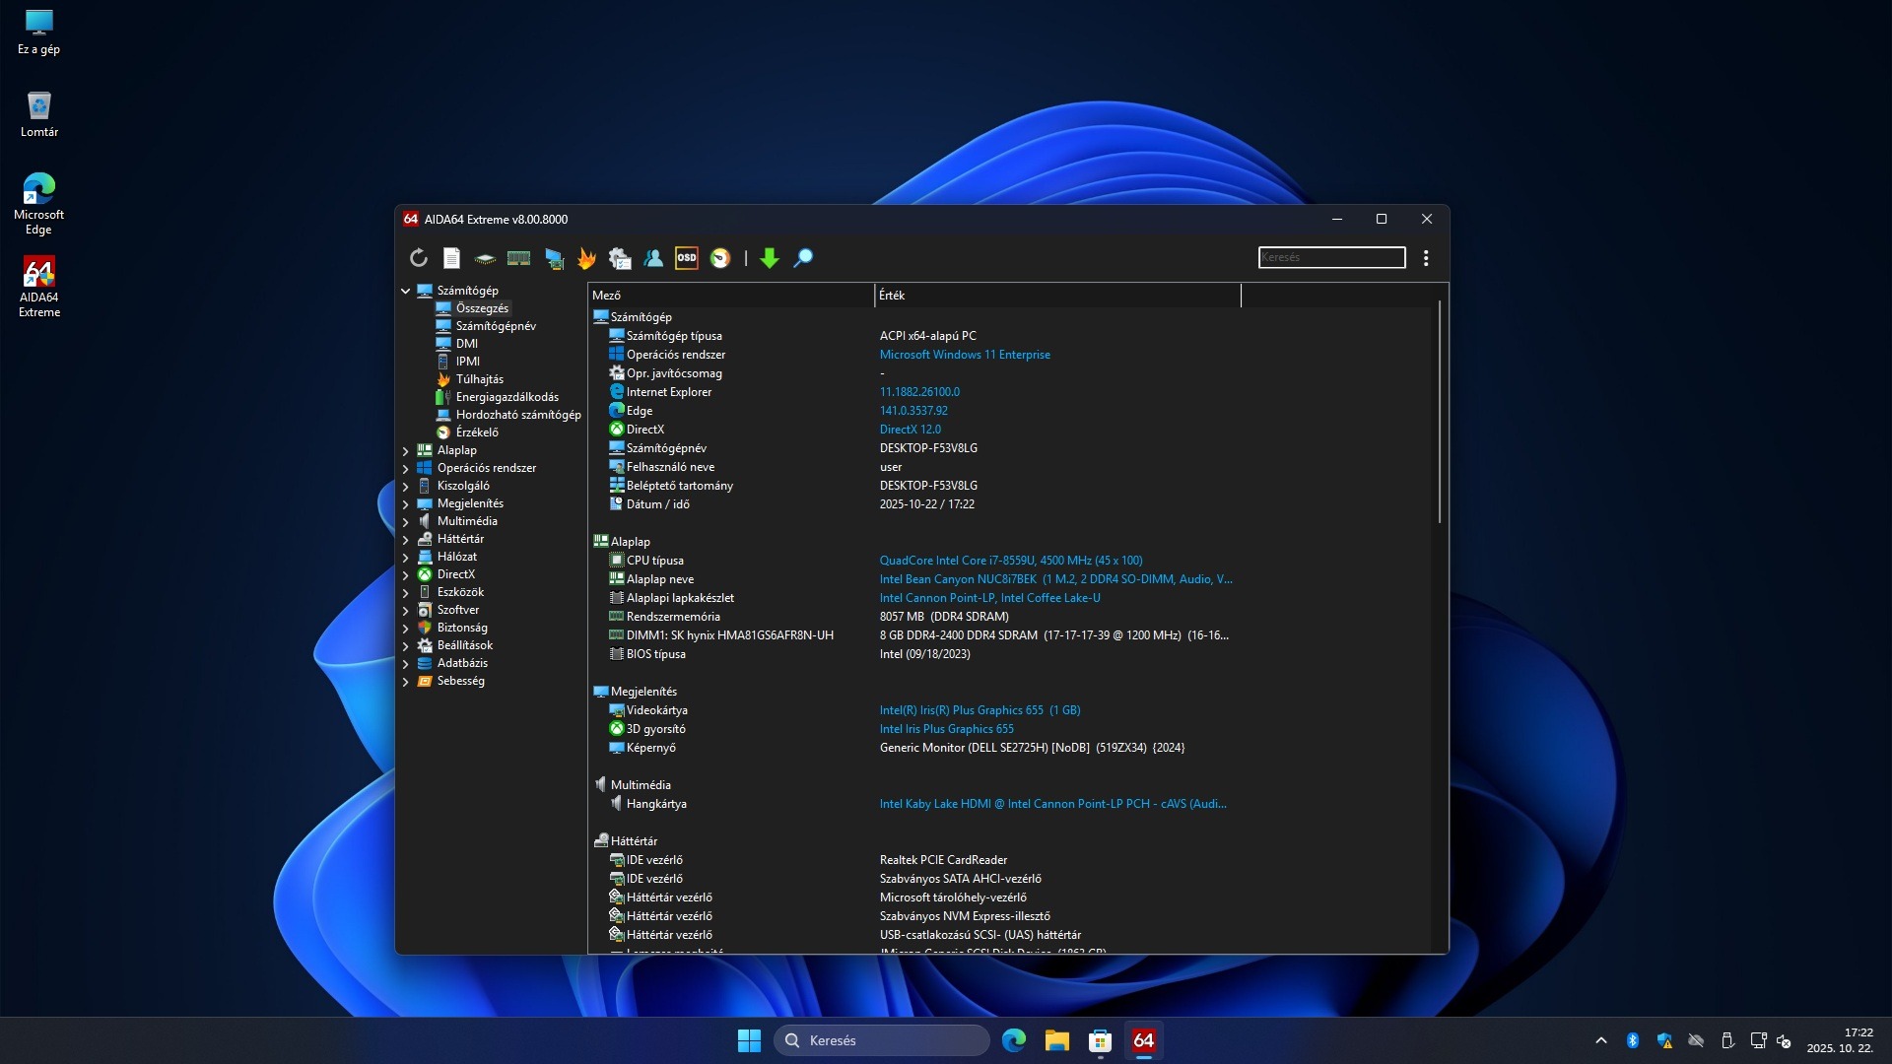Click the QuadCore Intel Core i7-8559U link
Image resolution: width=1892 pixels, height=1064 pixels.
click(x=1010, y=561)
